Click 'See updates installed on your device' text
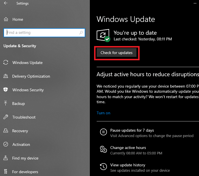This screenshot has width=199, height=176. click(140, 170)
